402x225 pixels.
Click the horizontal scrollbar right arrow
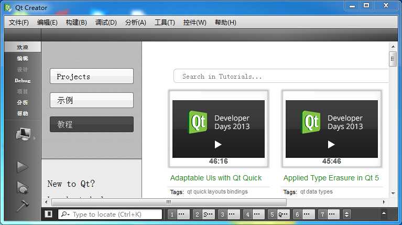pos(384,202)
